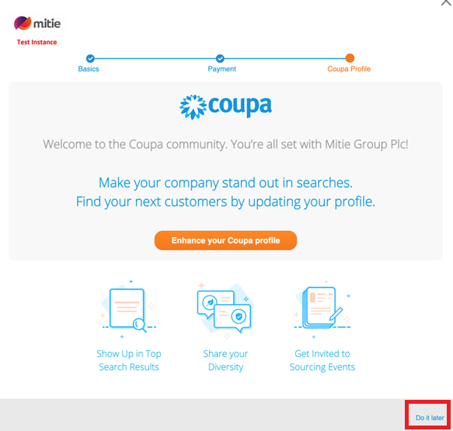Click the orange Coupa Profile step circle

(350, 58)
